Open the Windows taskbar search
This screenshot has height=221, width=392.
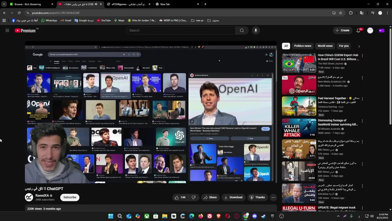point(120,216)
